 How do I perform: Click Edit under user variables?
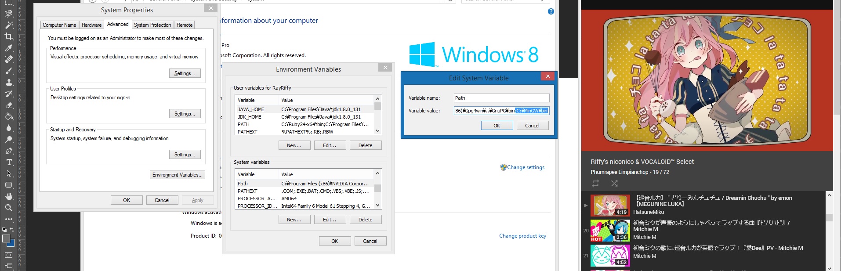coord(330,145)
